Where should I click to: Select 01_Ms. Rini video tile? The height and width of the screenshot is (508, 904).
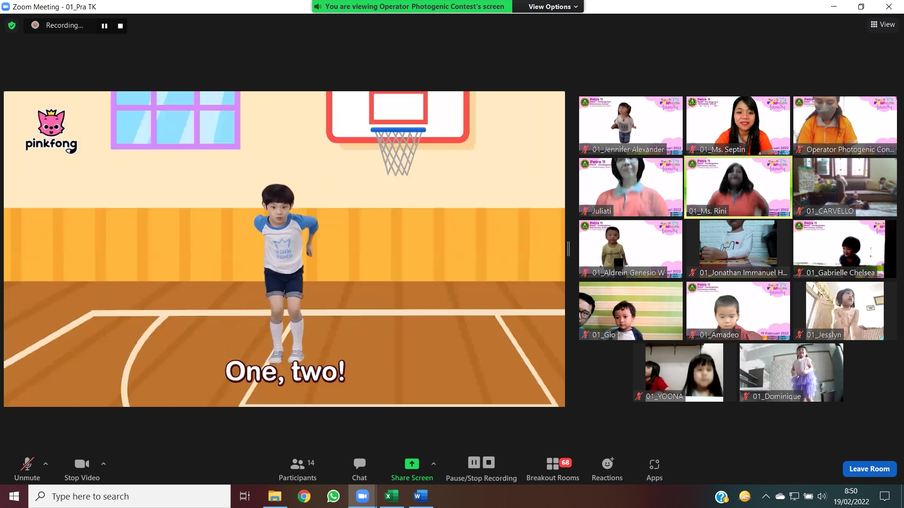tap(738, 187)
